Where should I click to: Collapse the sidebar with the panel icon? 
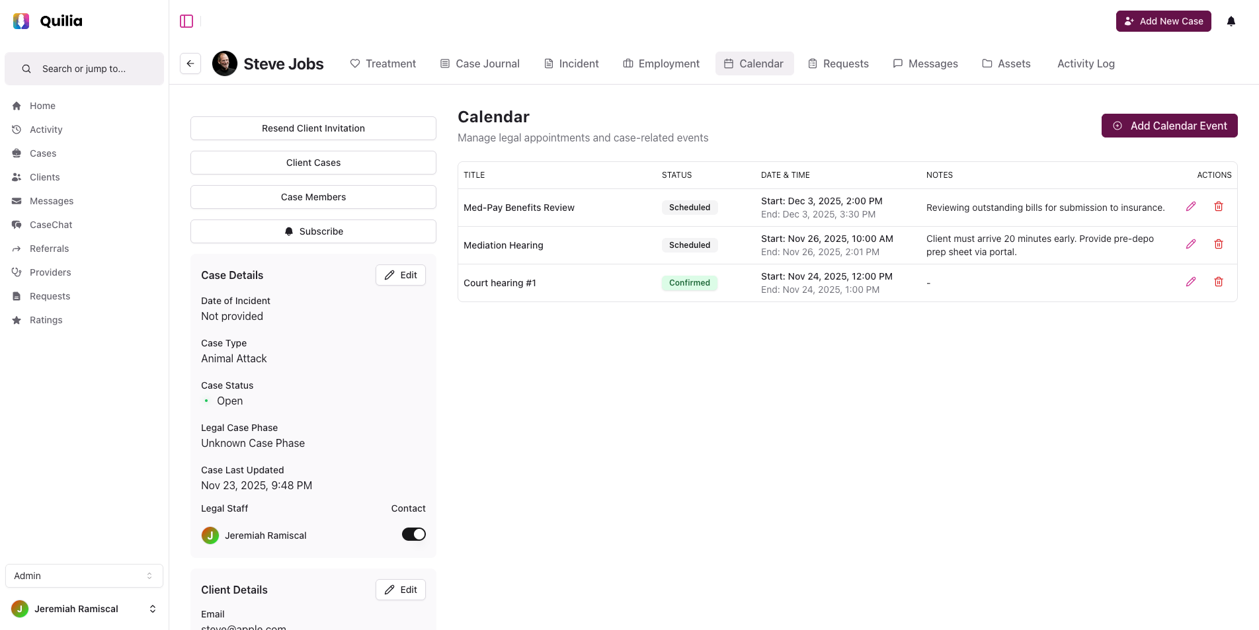click(186, 20)
